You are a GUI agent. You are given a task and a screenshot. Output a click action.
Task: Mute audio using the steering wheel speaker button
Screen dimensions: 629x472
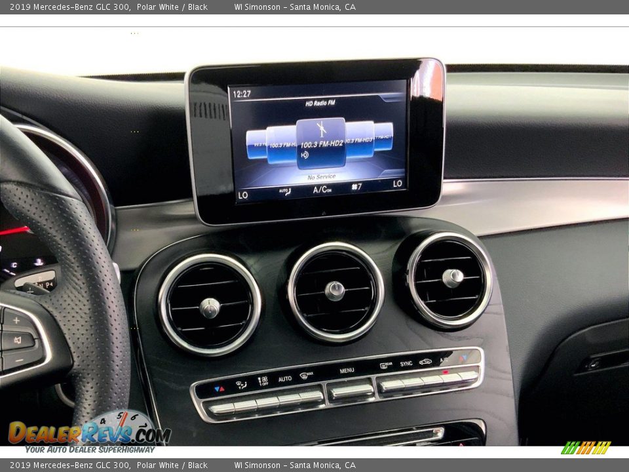[x=18, y=340]
